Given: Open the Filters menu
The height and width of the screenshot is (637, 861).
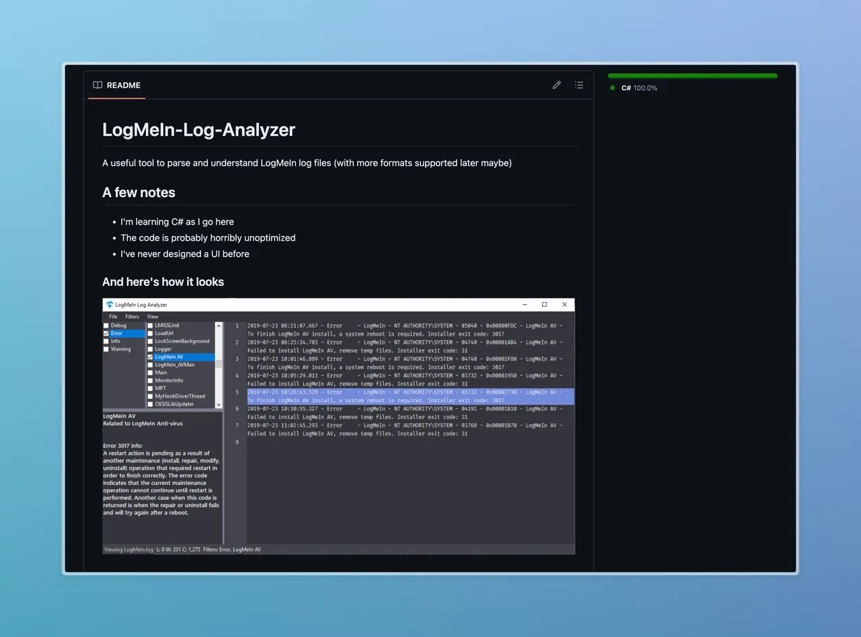Looking at the screenshot, I should click(x=132, y=316).
